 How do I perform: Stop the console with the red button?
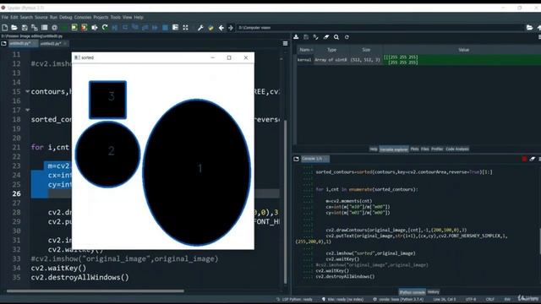(x=524, y=159)
